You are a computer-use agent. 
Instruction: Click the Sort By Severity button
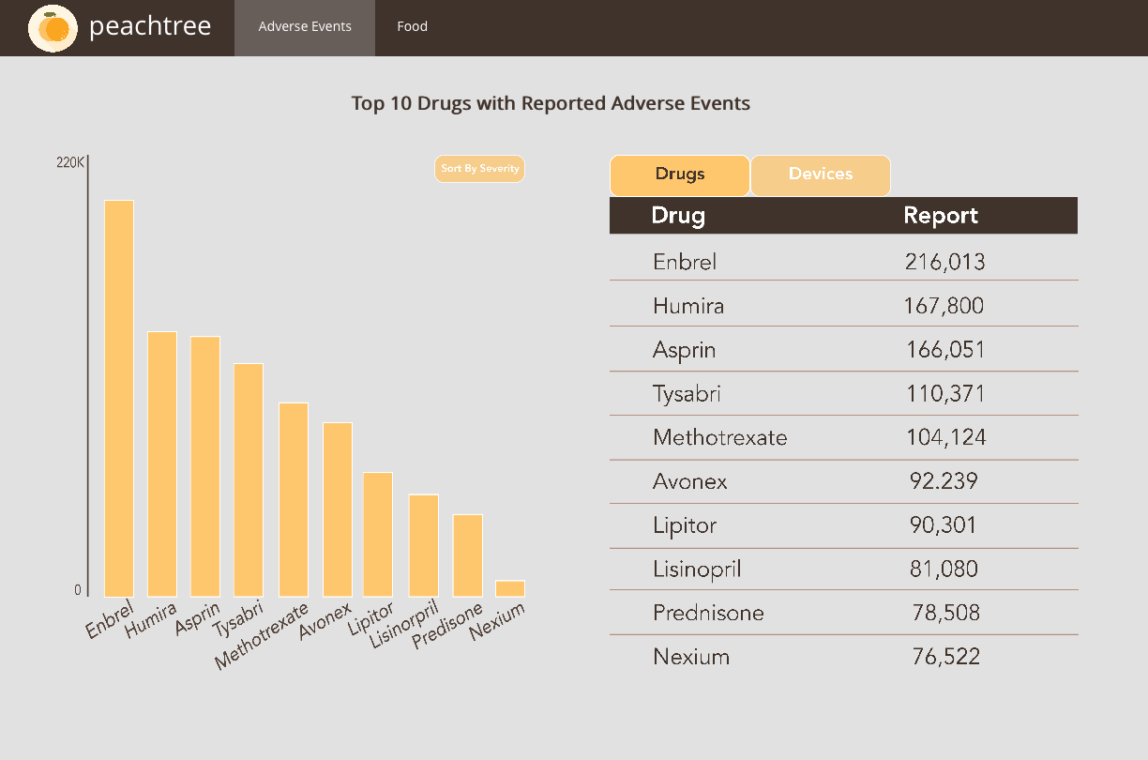(x=479, y=169)
